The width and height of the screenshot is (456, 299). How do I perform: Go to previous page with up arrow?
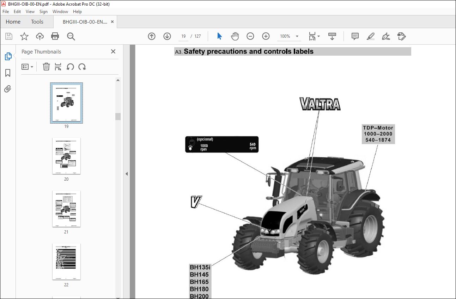[152, 36]
